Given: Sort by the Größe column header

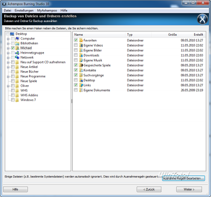Looking at the screenshot, I should click(165, 35).
